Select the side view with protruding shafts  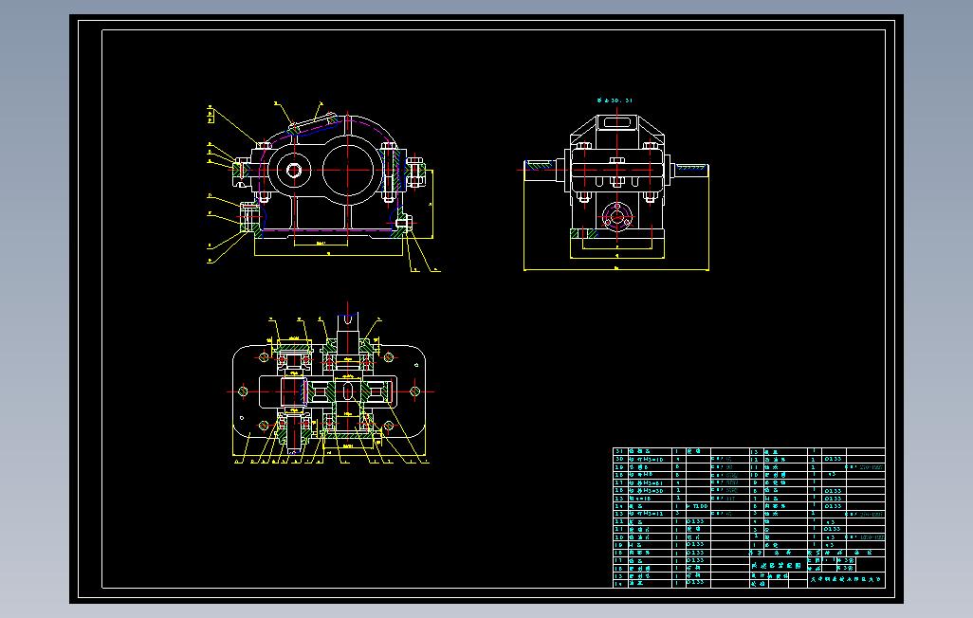point(616,190)
